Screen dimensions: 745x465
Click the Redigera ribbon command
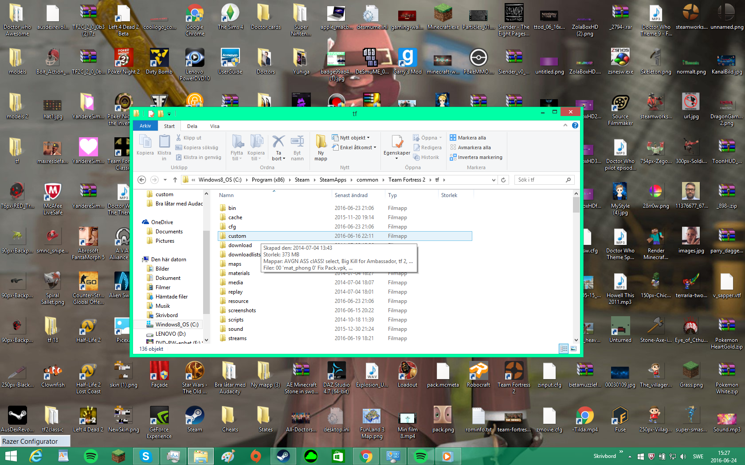[x=427, y=147]
